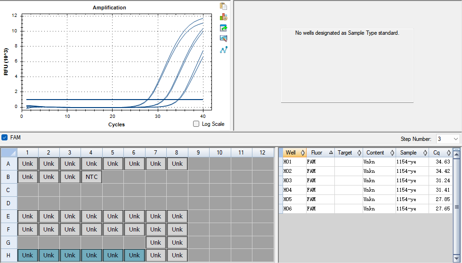Image resolution: width=462 pixels, height=263 pixels.
Task: Click the Well column header label
Action: coord(291,153)
